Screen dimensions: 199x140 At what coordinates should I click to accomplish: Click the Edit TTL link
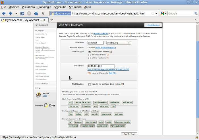[112, 73]
